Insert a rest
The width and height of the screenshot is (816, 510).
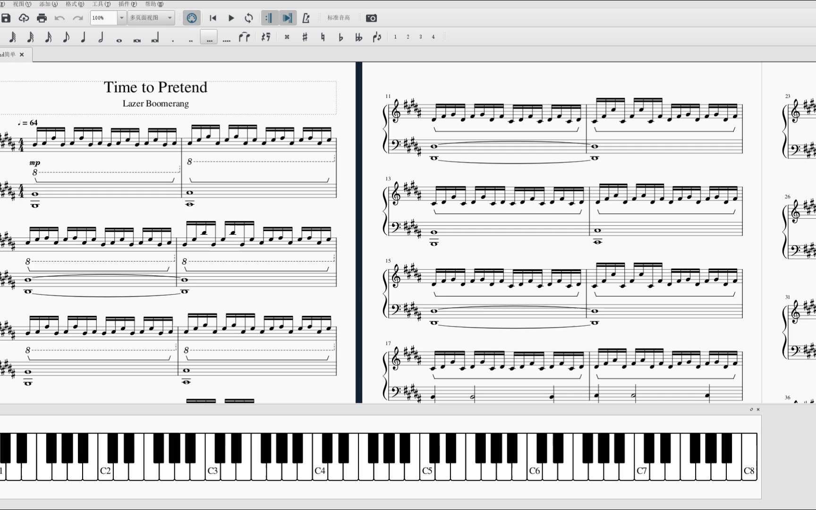[x=266, y=37]
